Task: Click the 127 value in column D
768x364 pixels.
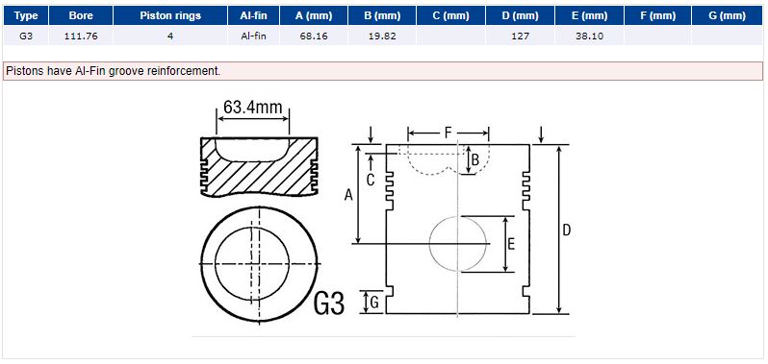Action: (520, 36)
